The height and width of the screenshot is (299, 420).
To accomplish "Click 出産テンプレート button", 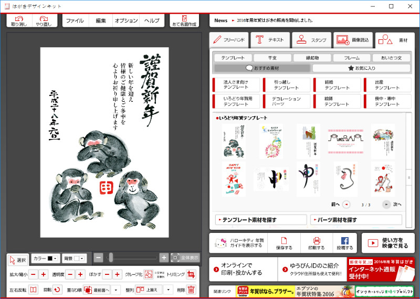I will tap(387, 85).
